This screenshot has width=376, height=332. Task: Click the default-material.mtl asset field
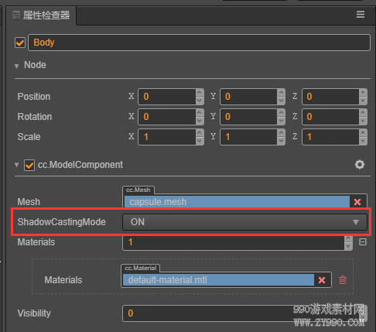[218, 280]
